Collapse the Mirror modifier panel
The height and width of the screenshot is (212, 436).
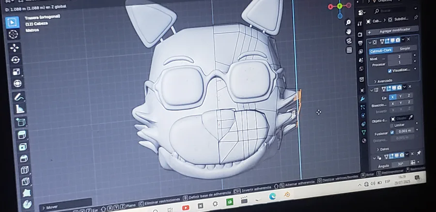372,90
